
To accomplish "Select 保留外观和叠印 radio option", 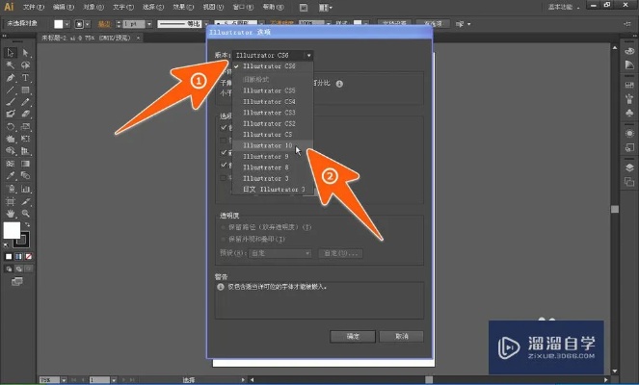I will [x=224, y=239].
